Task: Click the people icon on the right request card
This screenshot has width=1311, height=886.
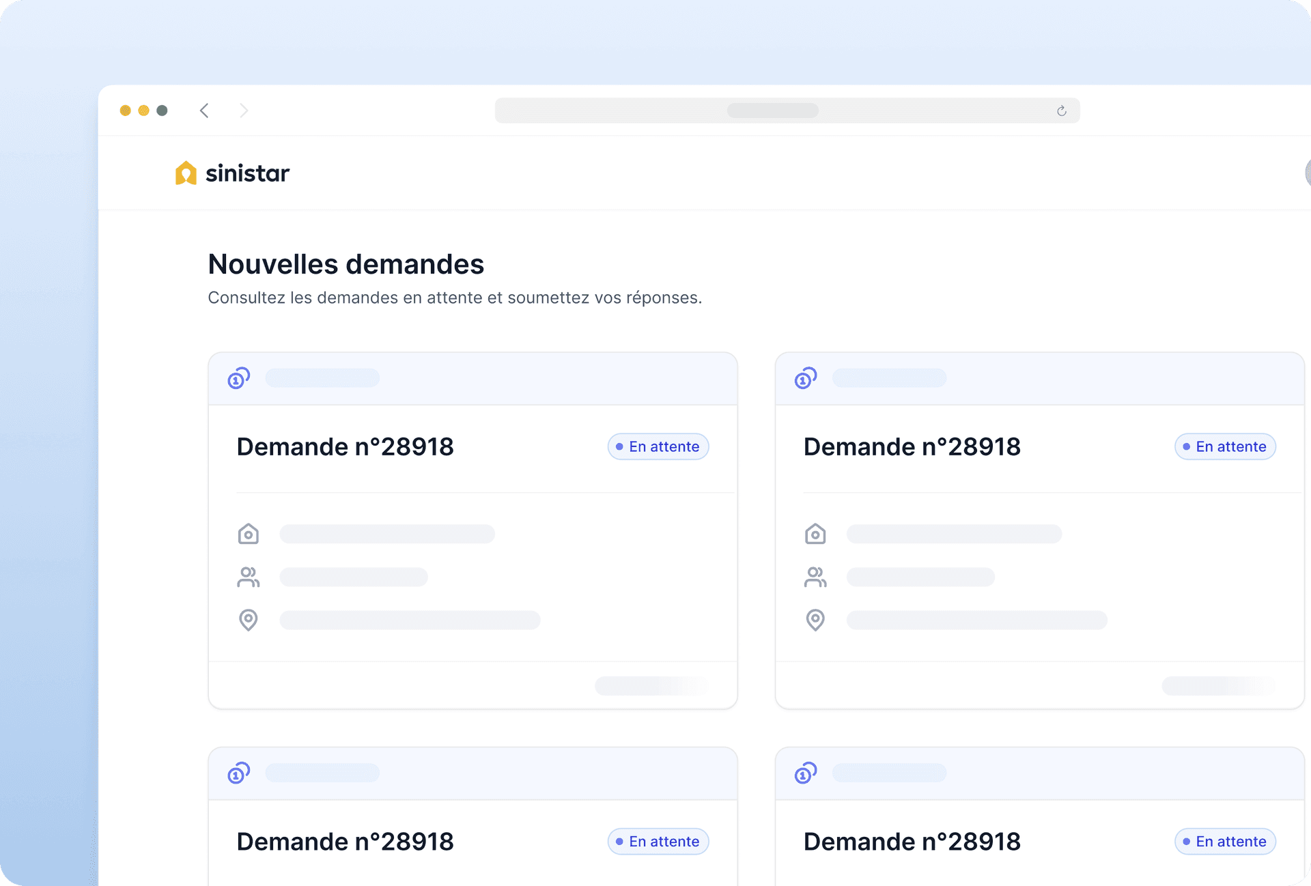Action: click(815, 577)
